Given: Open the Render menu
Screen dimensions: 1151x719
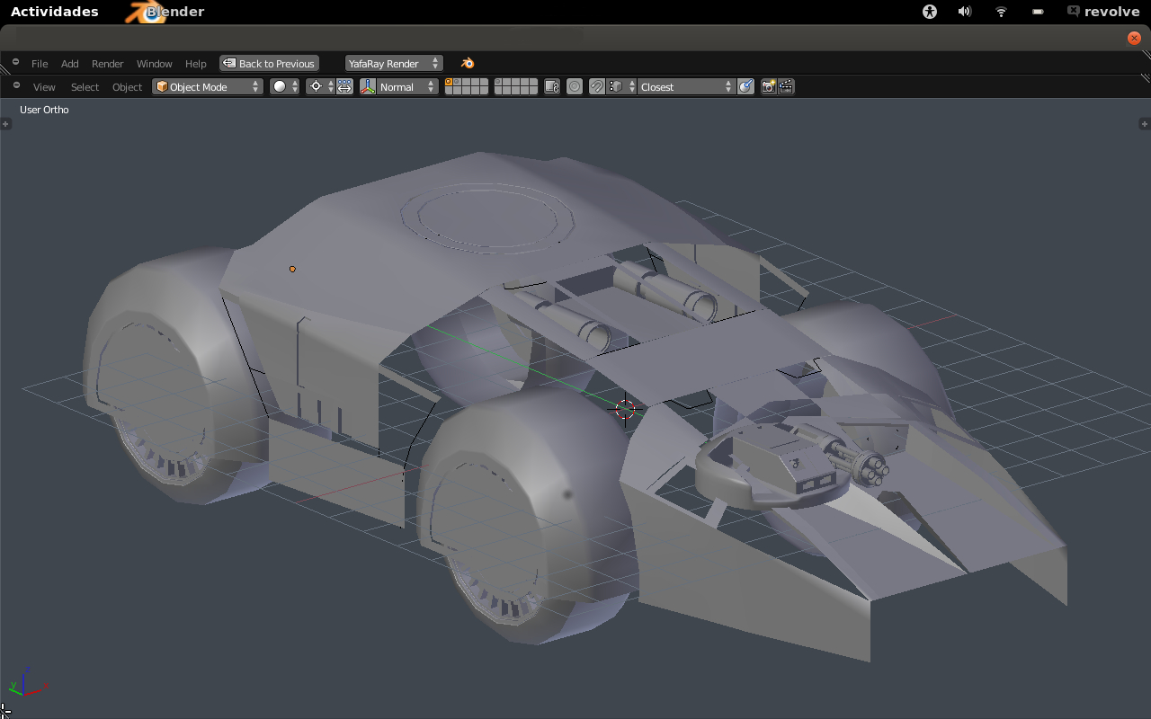Looking at the screenshot, I should pos(107,63).
